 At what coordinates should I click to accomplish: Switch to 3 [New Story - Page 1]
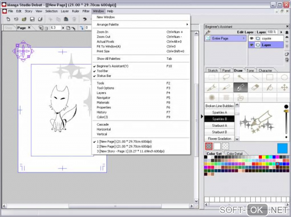coord(141,151)
